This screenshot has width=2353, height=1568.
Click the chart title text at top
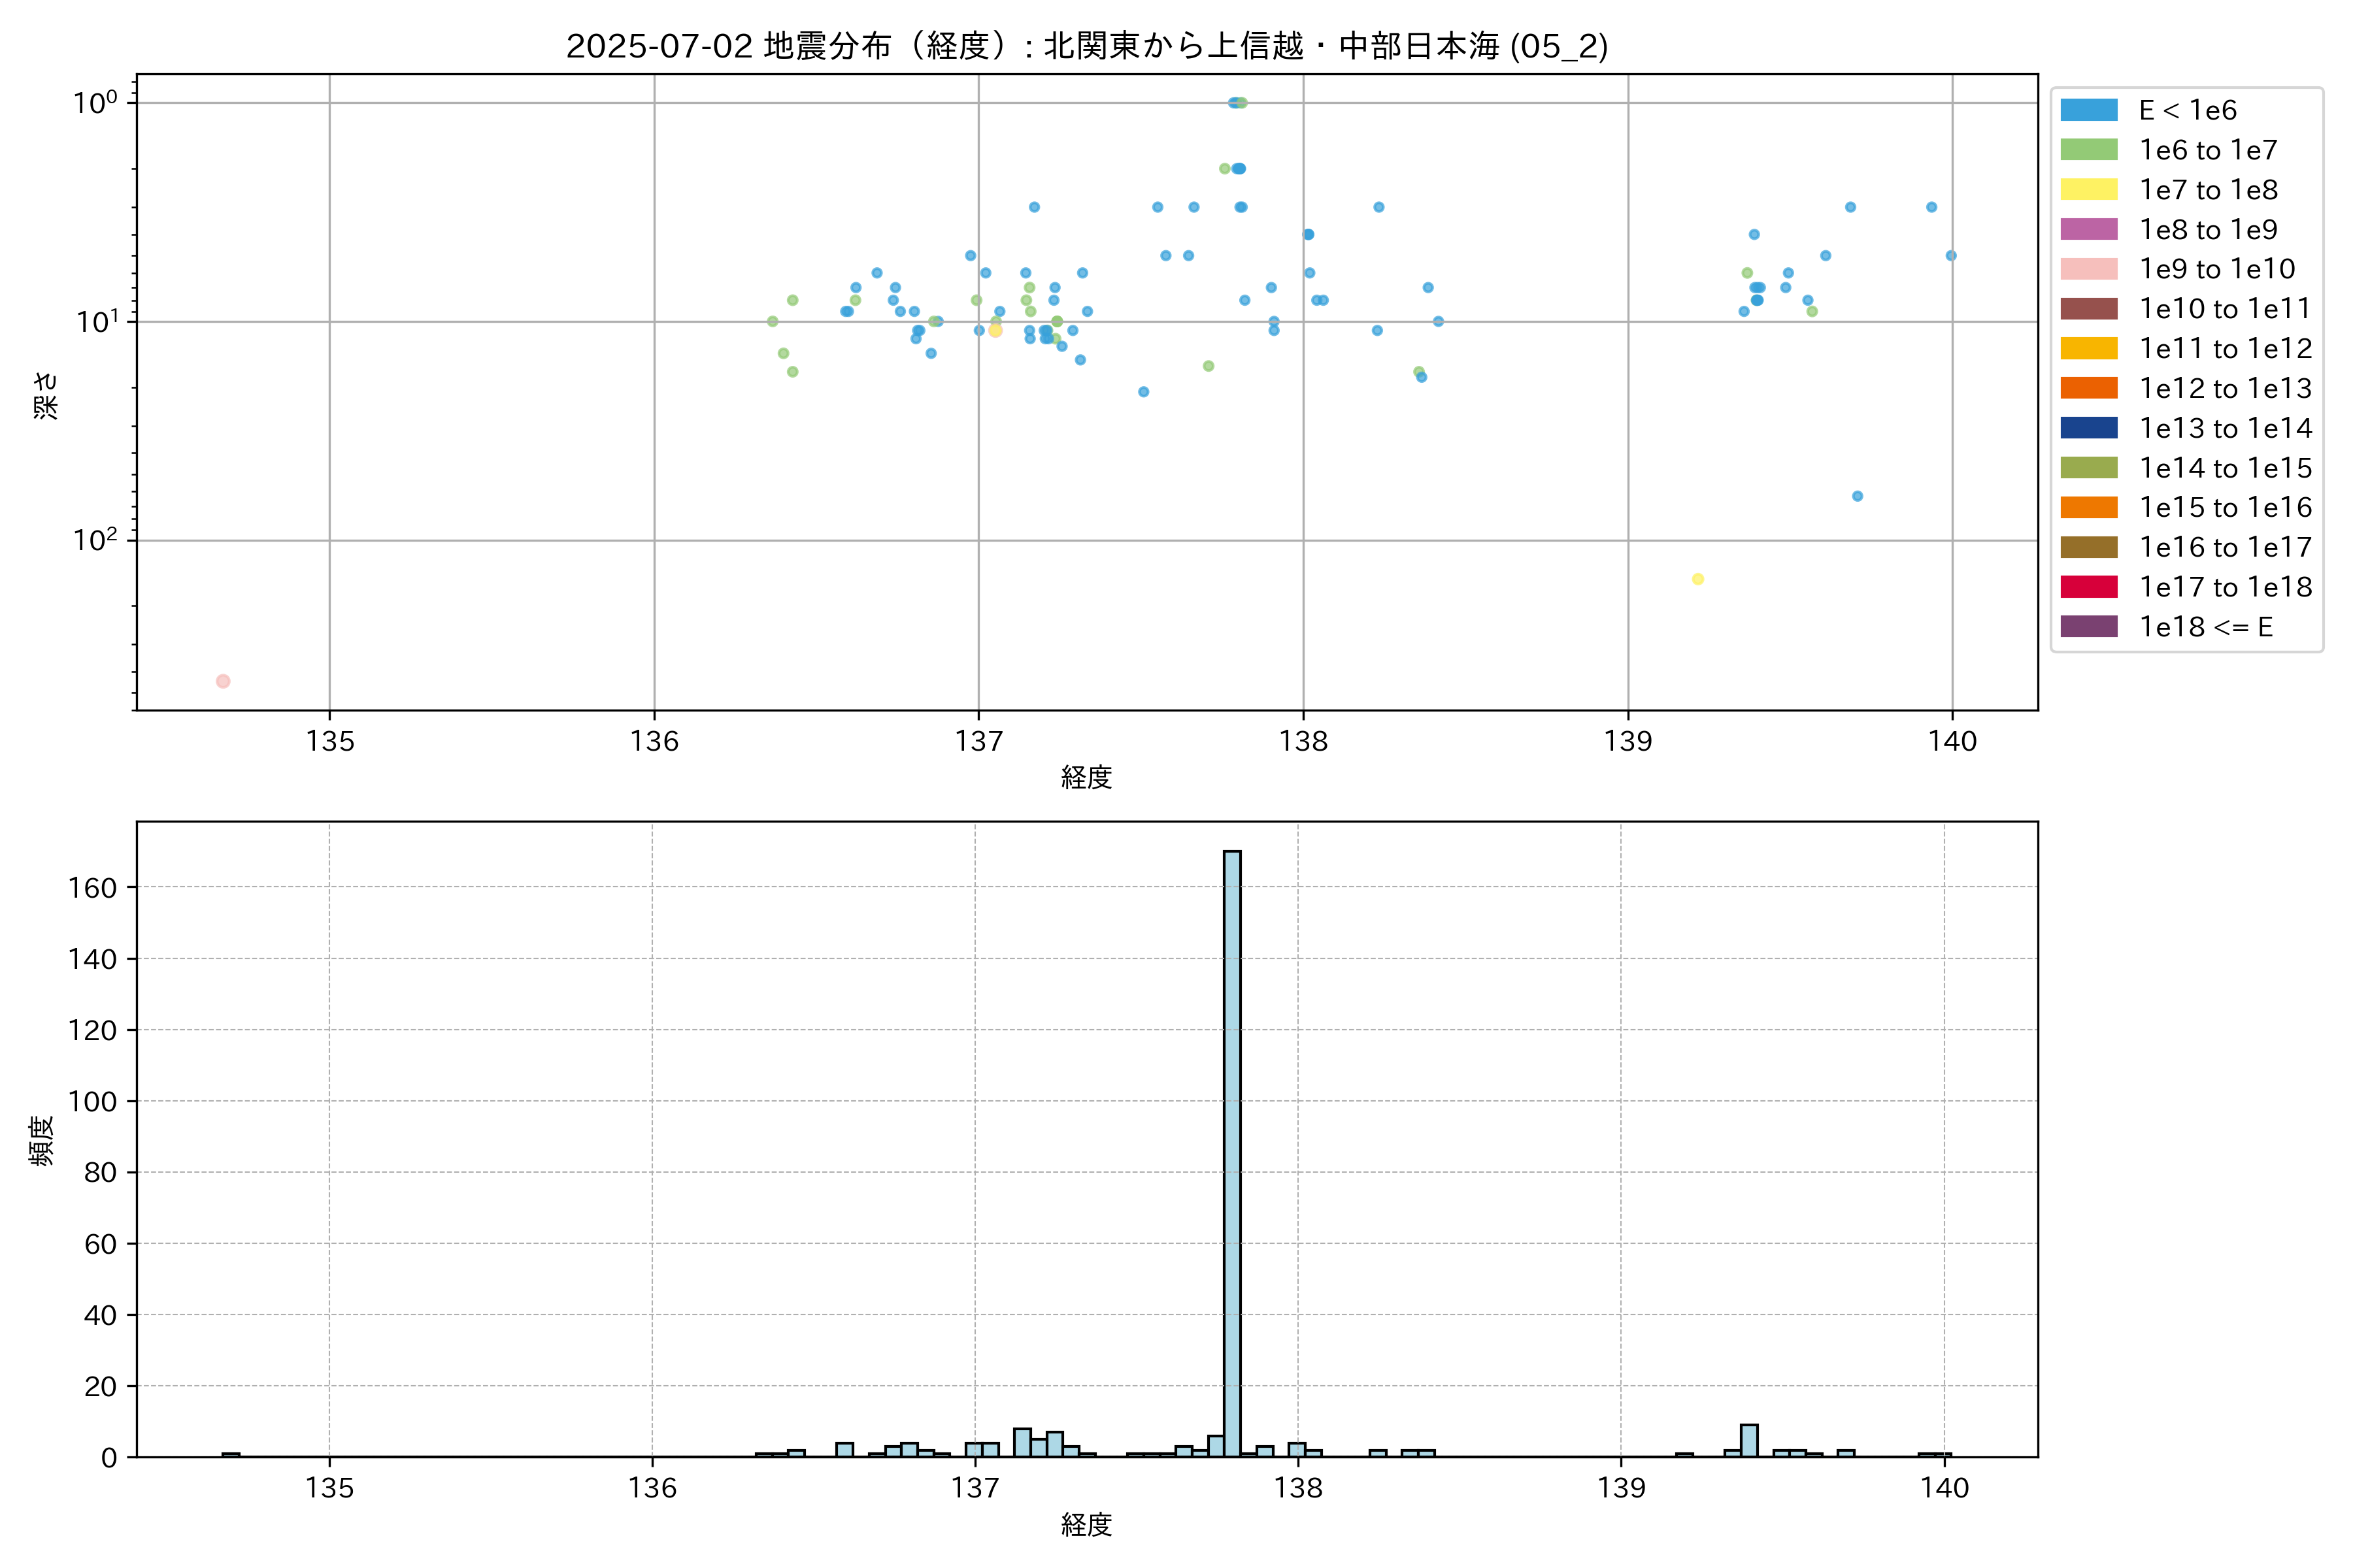(x=1086, y=46)
